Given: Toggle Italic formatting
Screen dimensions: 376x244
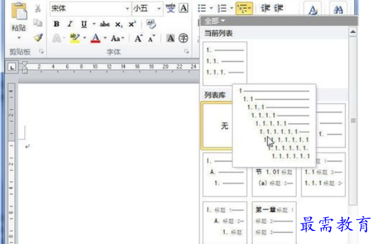Looking at the screenshot, I should (x=70, y=24).
